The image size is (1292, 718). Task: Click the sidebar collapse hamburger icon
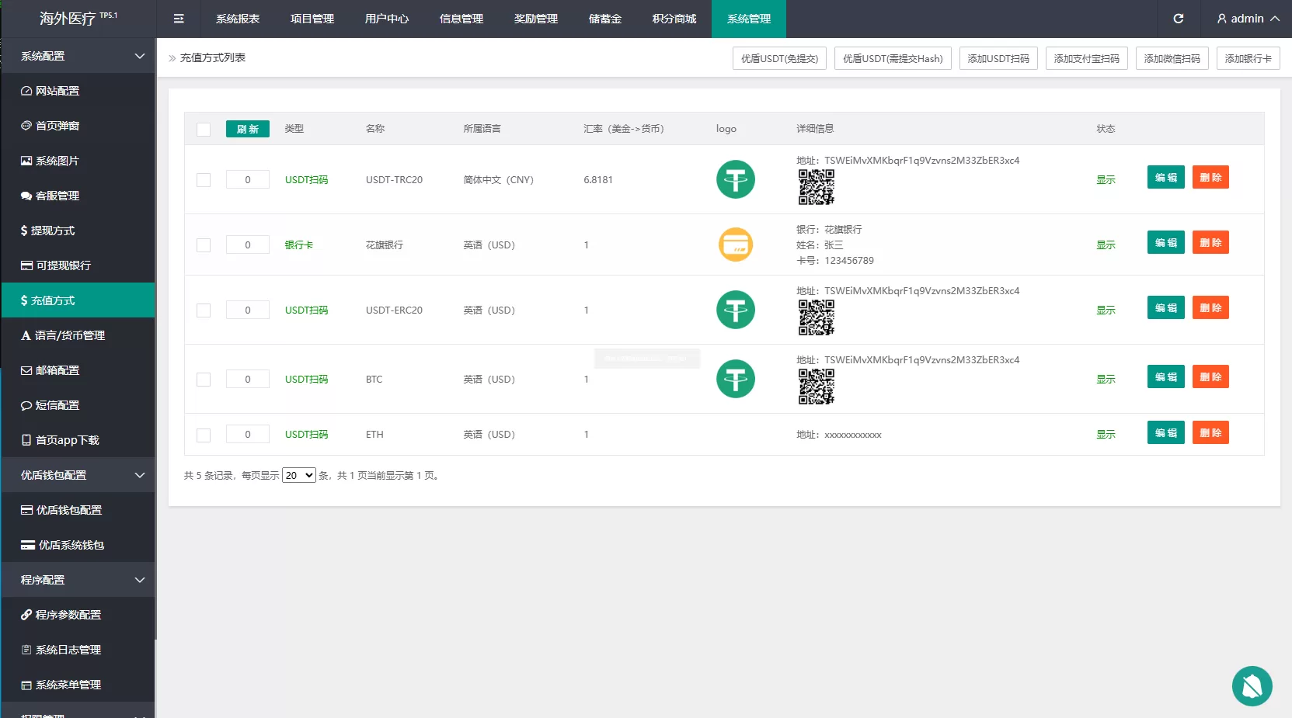(x=179, y=19)
